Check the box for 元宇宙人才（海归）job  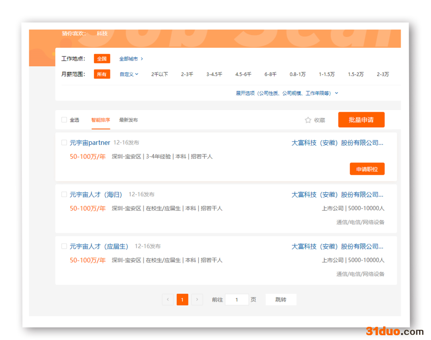coord(64,194)
